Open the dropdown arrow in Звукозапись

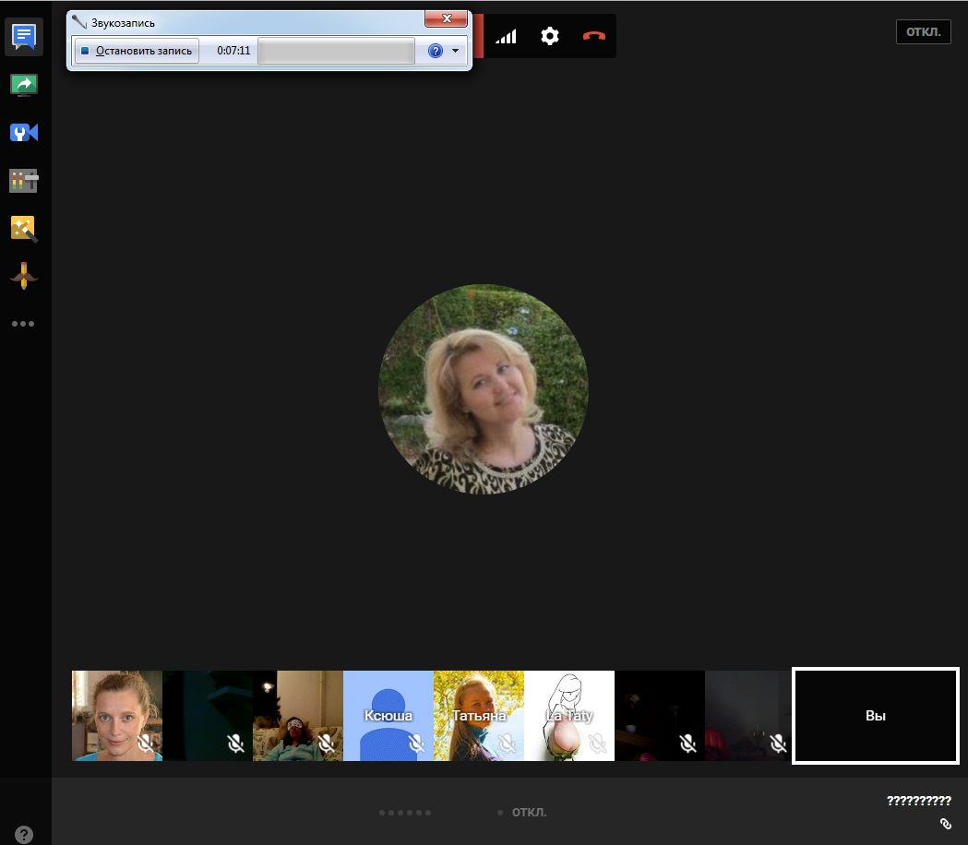point(455,51)
